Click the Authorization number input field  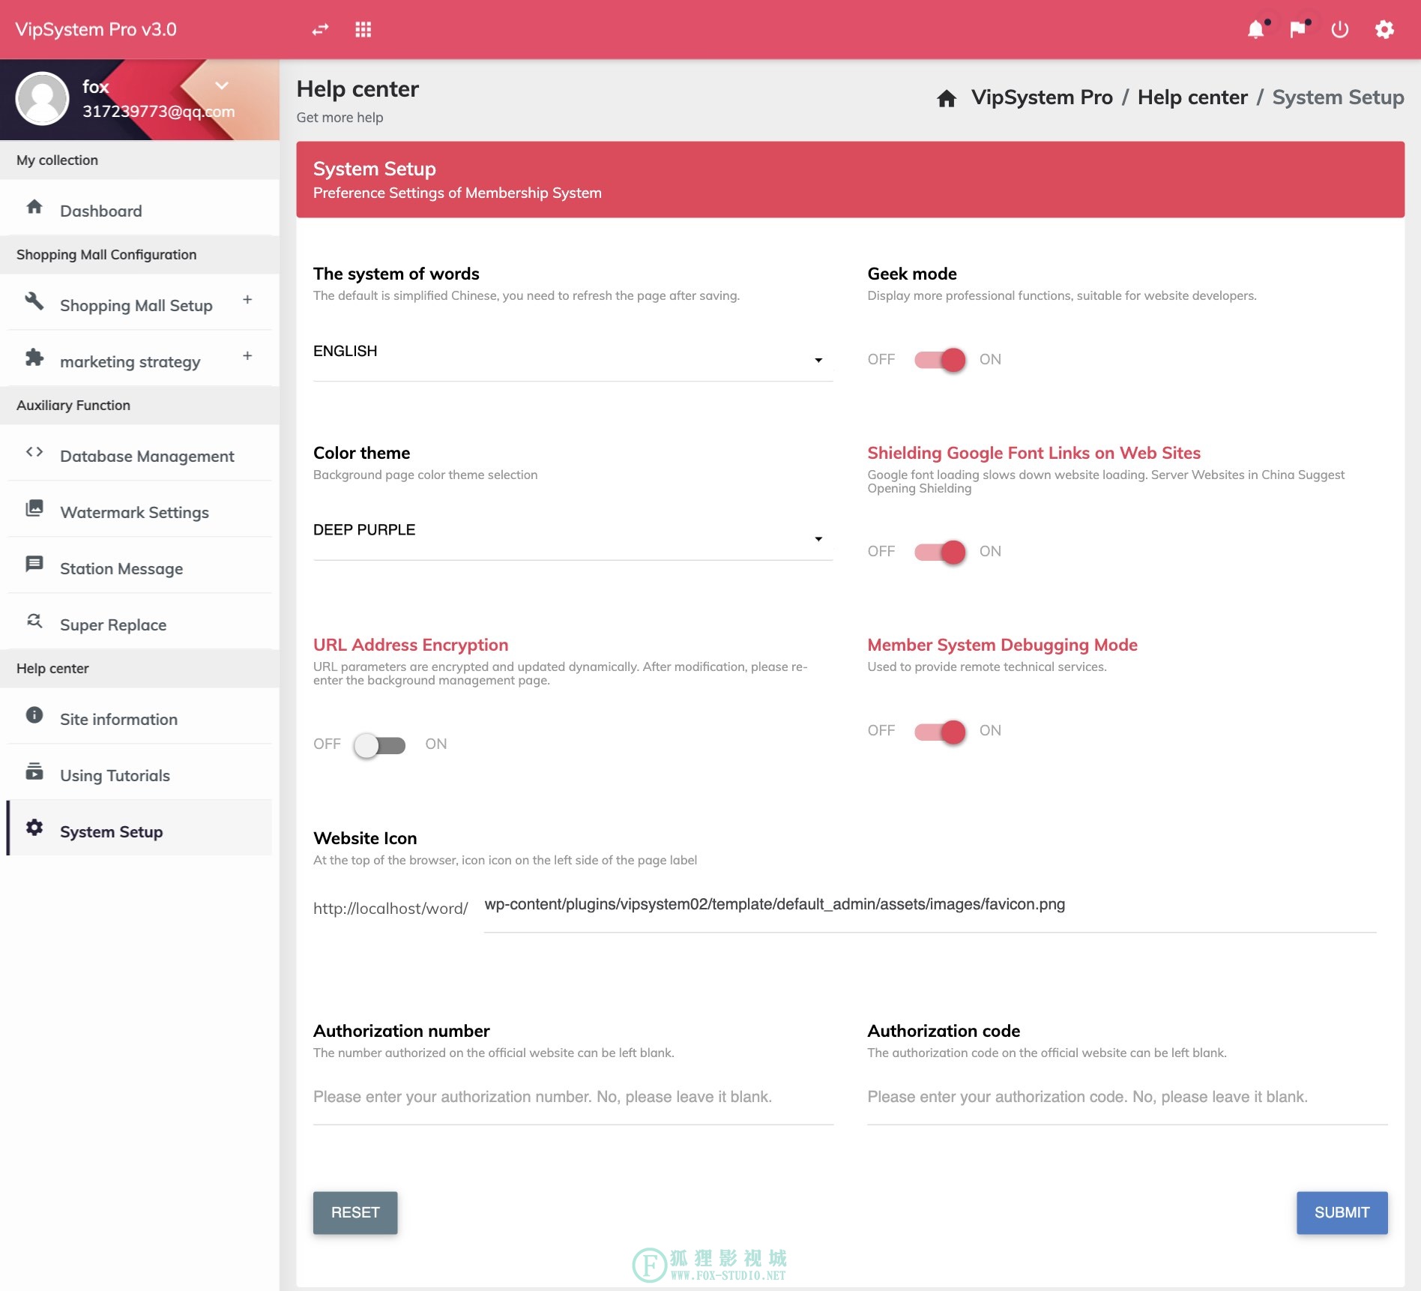573,1098
